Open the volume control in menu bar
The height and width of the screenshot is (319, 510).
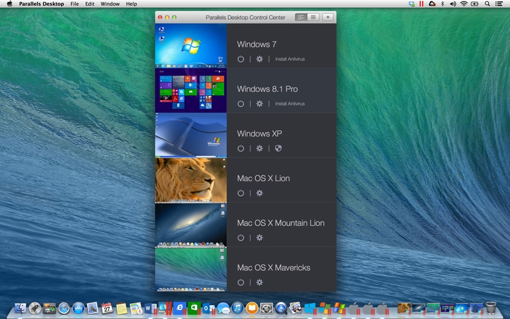(453, 4)
